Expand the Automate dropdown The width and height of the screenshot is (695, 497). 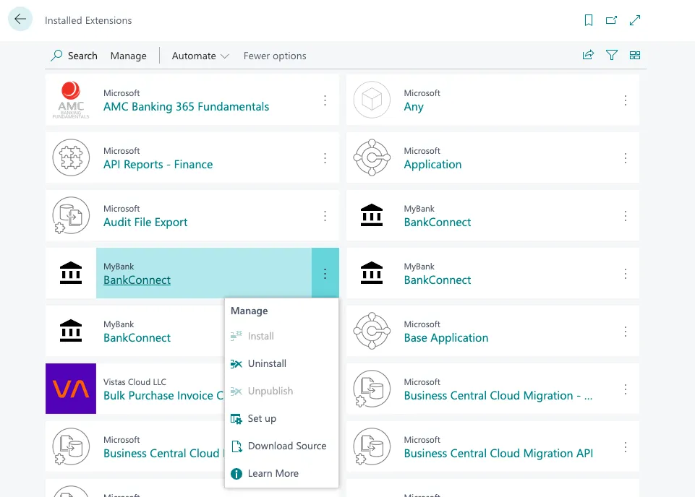coord(200,56)
